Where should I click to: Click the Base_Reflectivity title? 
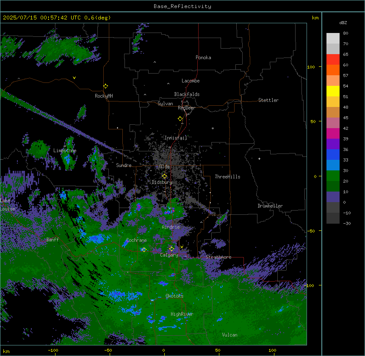182,6
